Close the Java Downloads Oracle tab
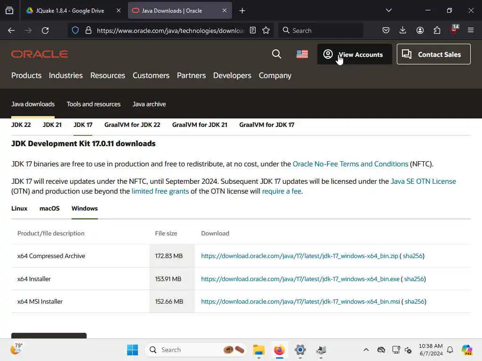The width and height of the screenshot is (482, 361). pos(225,10)
